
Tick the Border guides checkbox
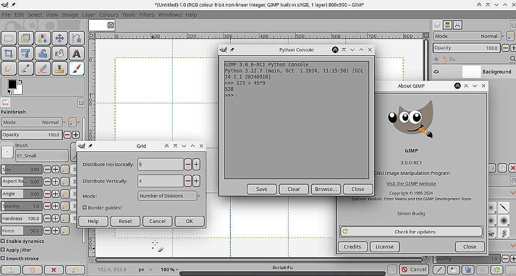(84, 208)
